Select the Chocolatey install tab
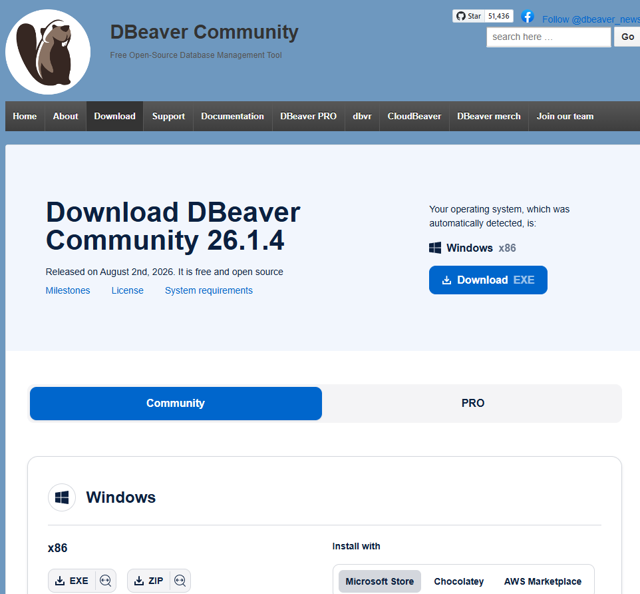The height and width of the screenshot is (594, 640). [x=459, y=581]
